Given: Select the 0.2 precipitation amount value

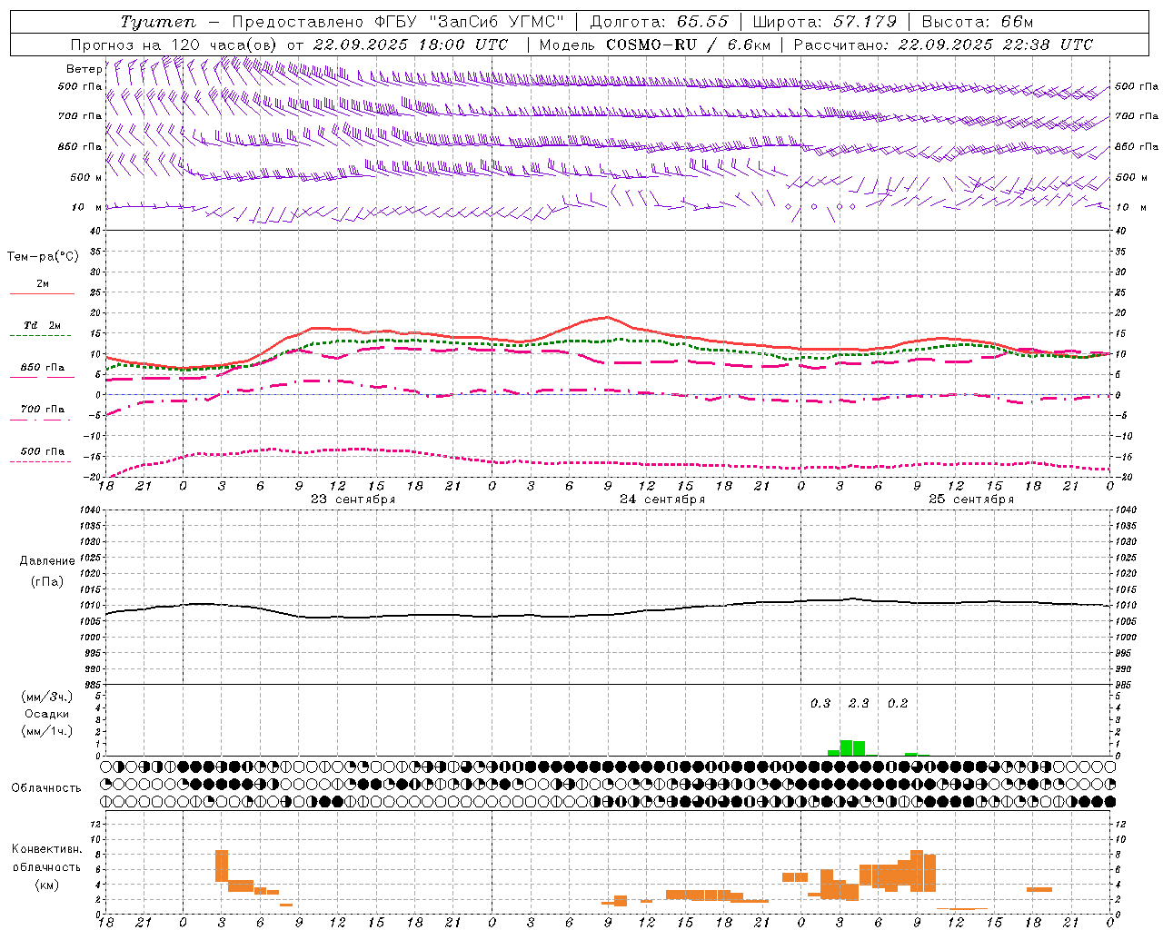Looking at the screenshot, I should (898, 703).
